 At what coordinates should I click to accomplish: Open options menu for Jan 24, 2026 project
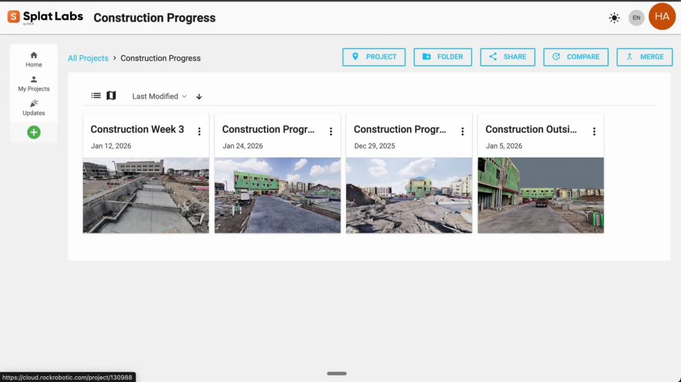tap(331, 132)
